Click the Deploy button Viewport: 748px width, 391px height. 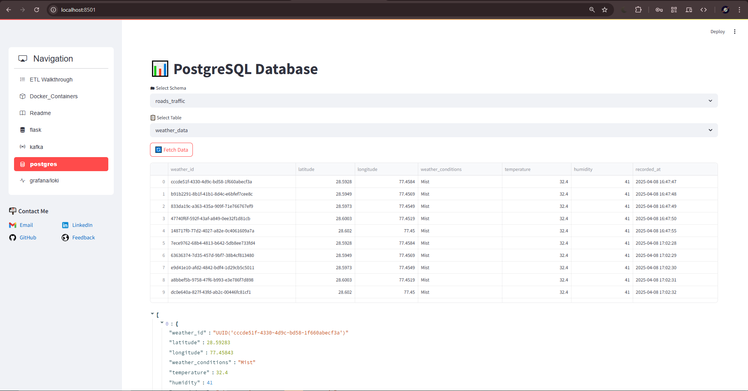718,32
